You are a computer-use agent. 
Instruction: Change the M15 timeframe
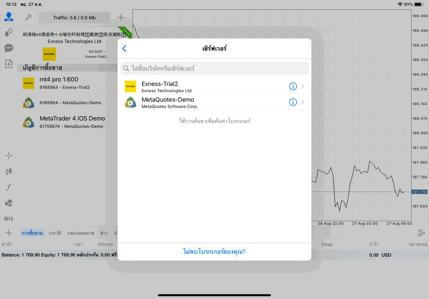[8, 219]
